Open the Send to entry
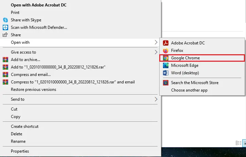Viewport: 246px width, 157px height. click(80, 99)
